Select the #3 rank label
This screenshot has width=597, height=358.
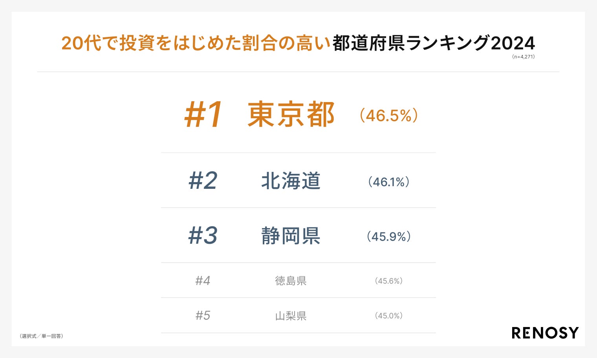coord(203,236)
